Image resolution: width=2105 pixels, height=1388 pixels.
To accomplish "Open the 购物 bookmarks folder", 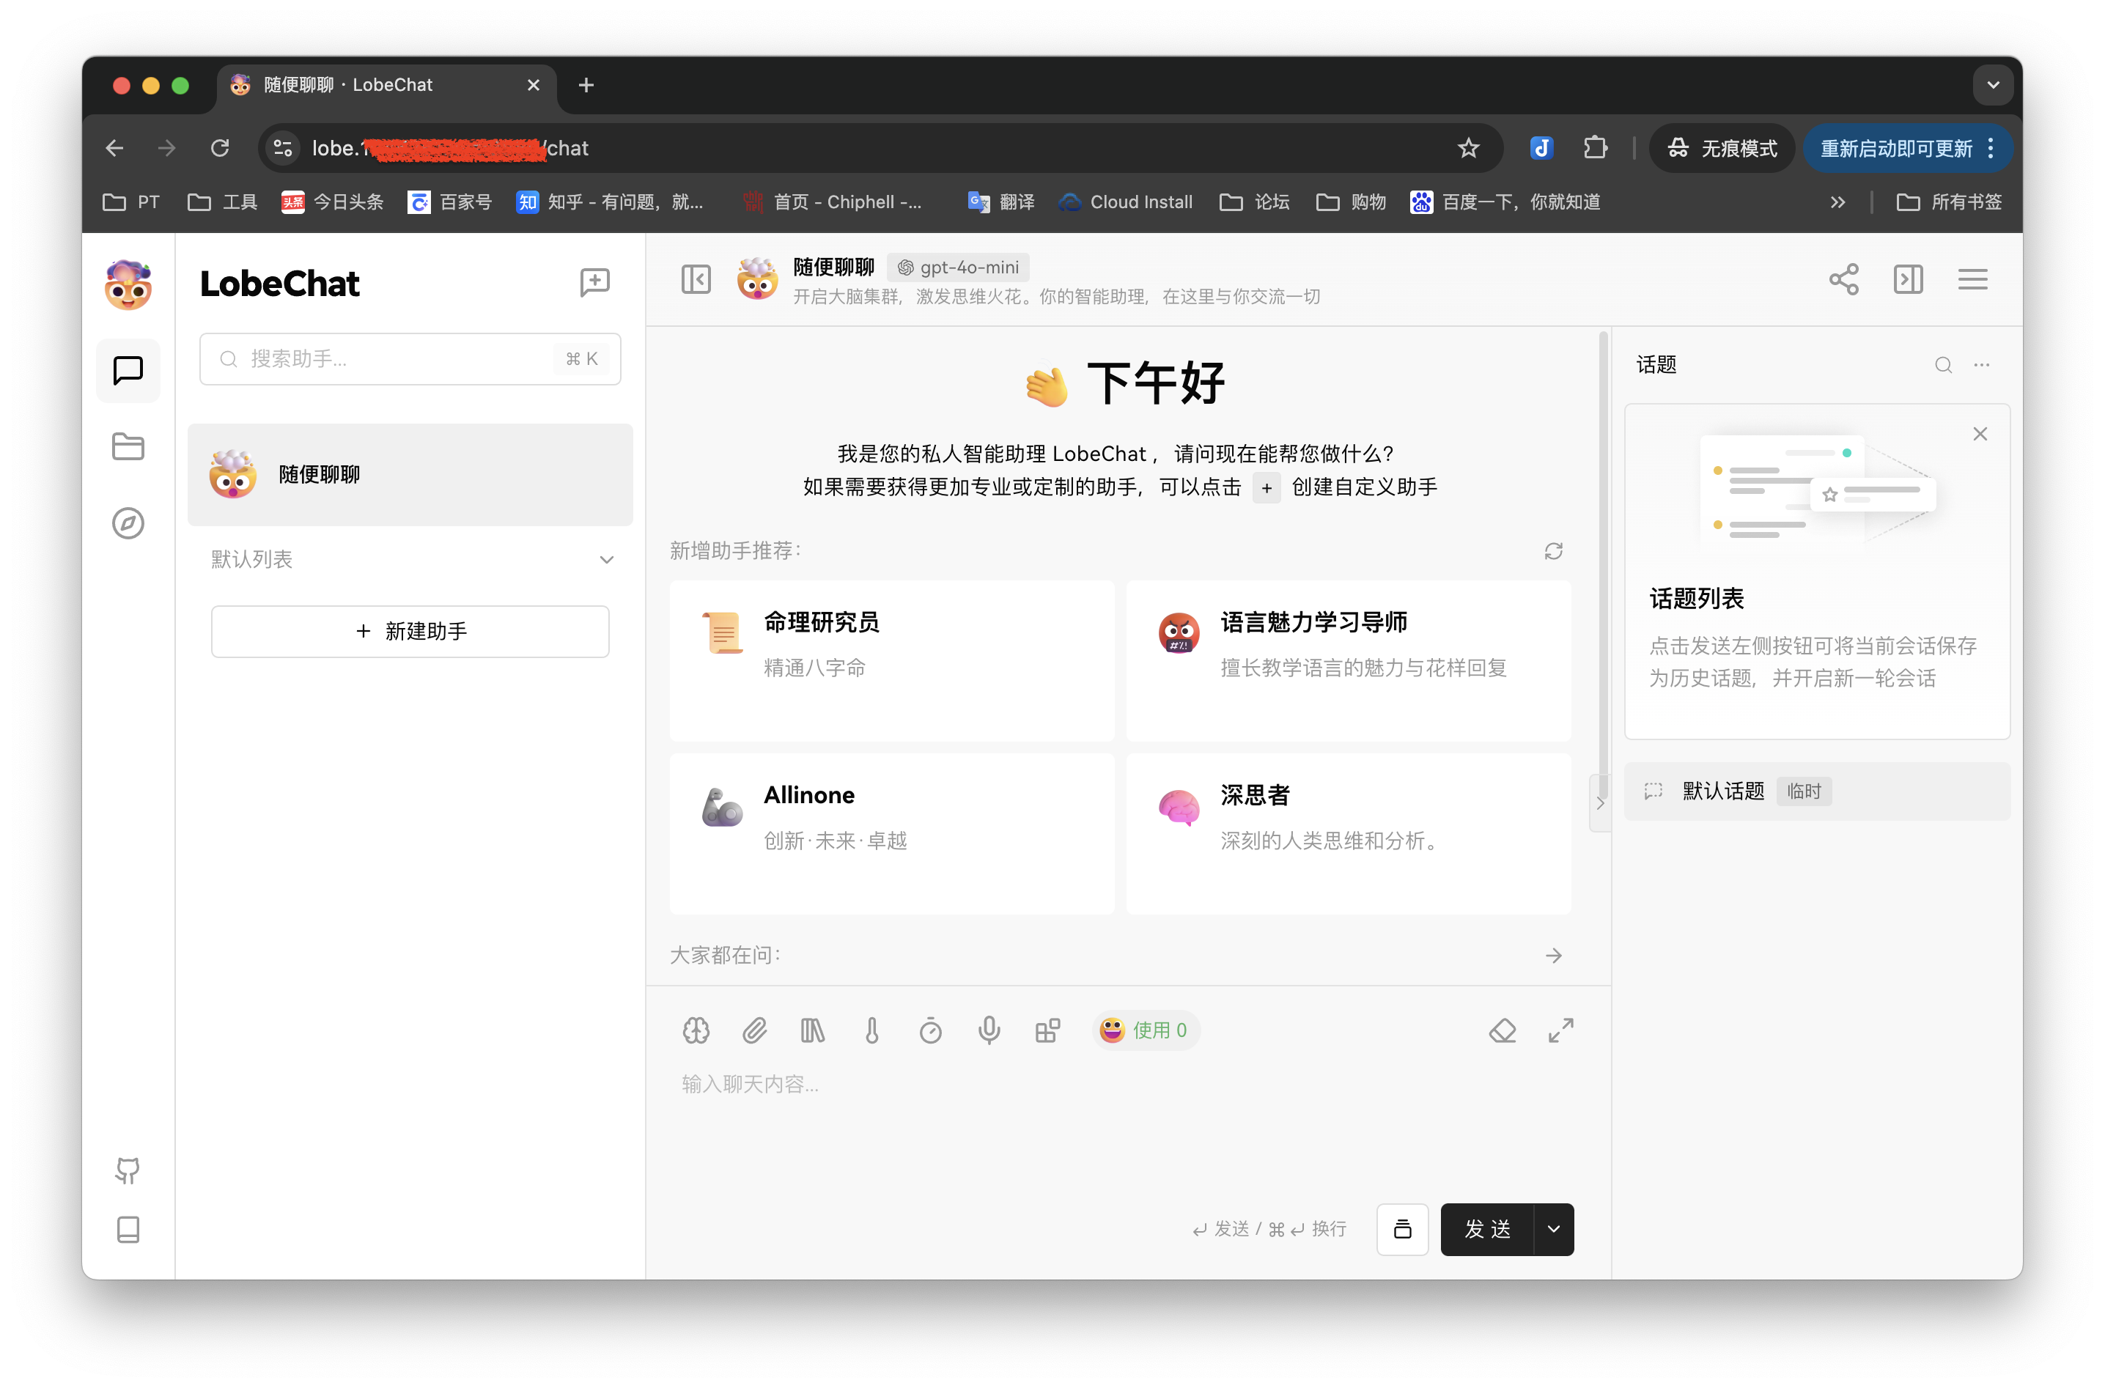I will pyautogui.click(x=1351, y=202).
